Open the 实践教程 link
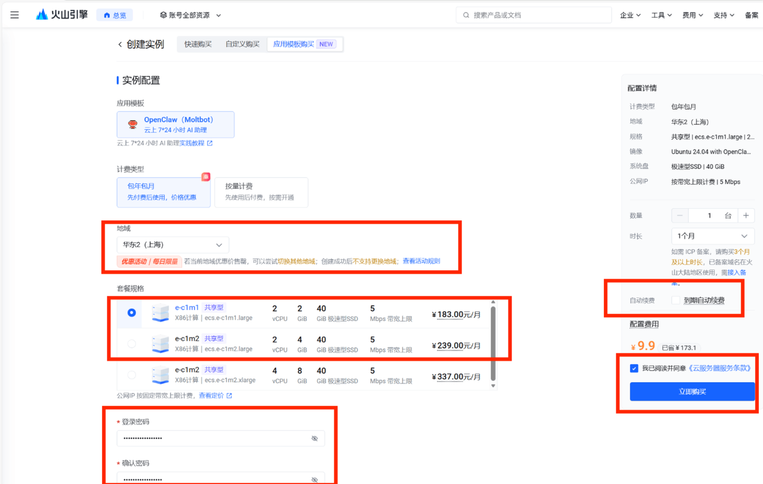Image resolution: width=763 pixels, height=484 pixels. [x=192, y=143]
